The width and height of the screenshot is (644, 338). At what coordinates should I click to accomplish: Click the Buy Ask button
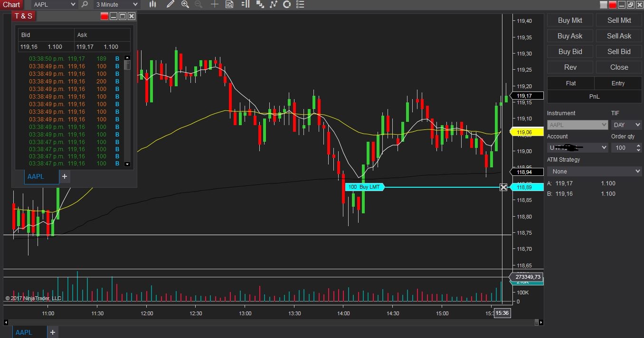point(570,36)
